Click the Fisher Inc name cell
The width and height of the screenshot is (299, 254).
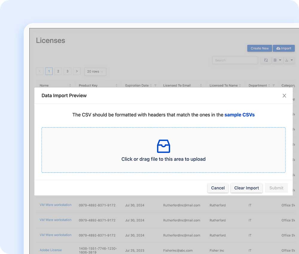[x=217, y=250]
